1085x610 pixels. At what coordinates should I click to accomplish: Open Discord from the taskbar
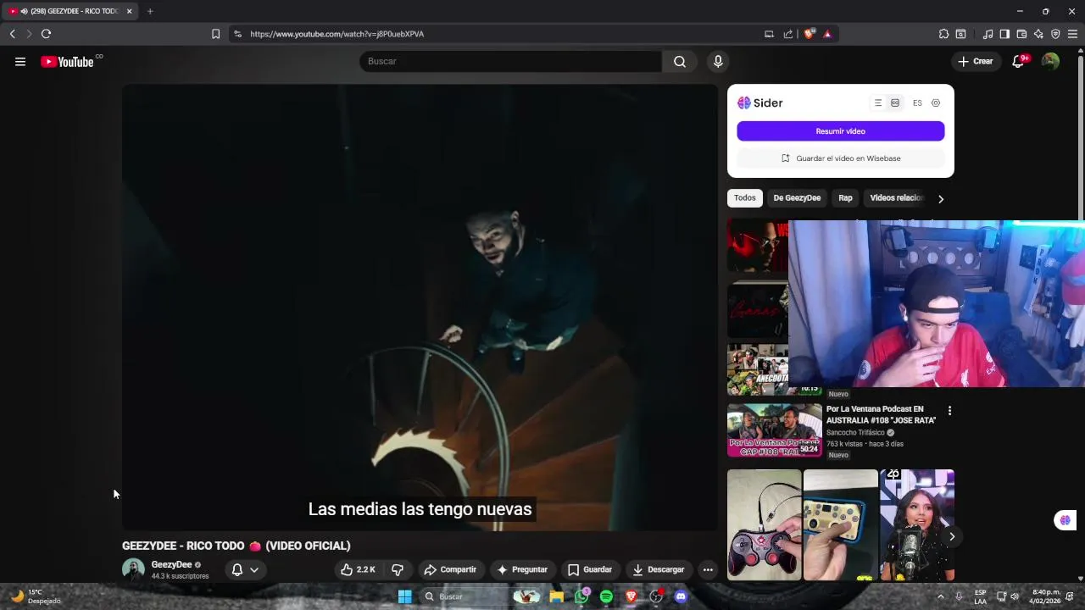pos(681,596)
